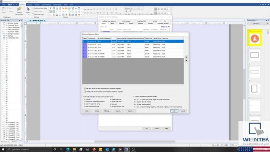Click the Cortana circle icon on taskbar

click(x=55, y=149)
